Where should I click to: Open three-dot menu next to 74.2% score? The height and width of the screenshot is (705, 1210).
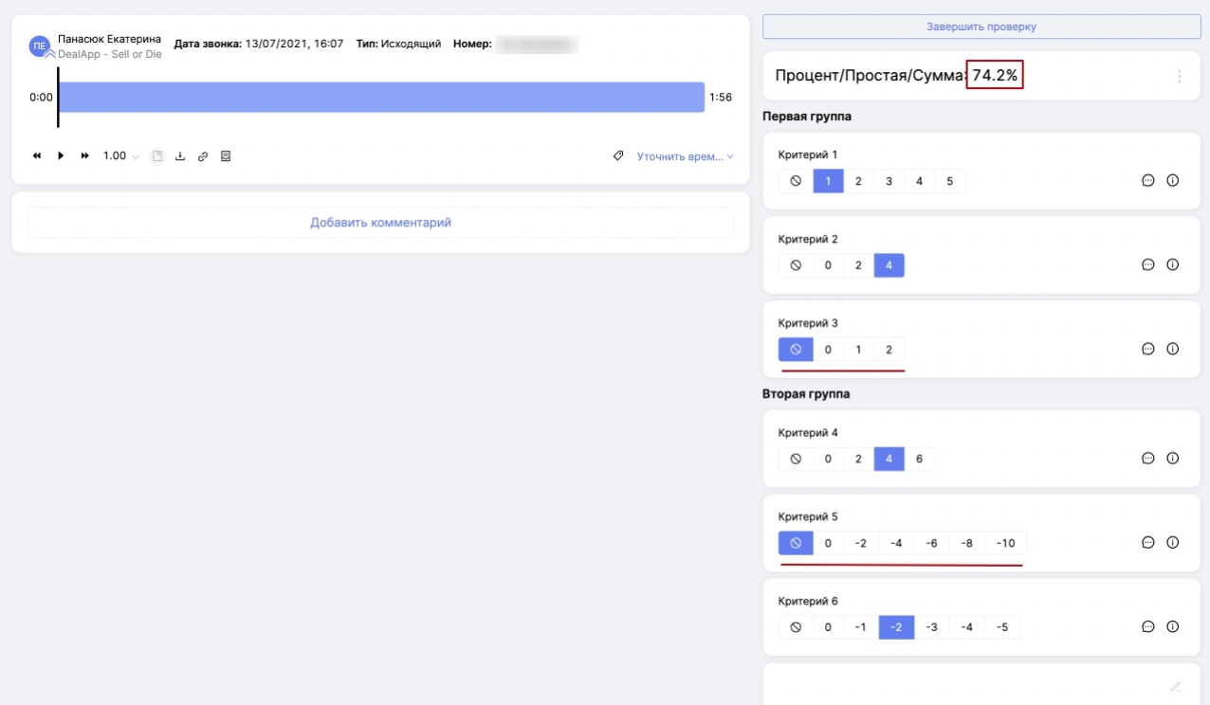tap(1179, 77)
